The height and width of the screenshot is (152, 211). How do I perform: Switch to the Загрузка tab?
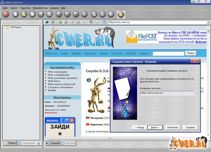(x=68, y=143)
